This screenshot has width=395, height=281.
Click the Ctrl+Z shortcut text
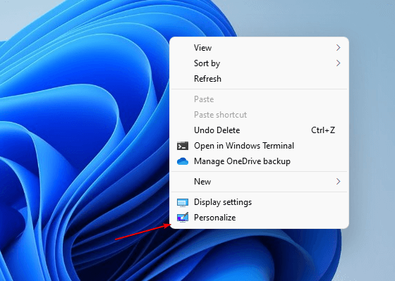[323, 130]
